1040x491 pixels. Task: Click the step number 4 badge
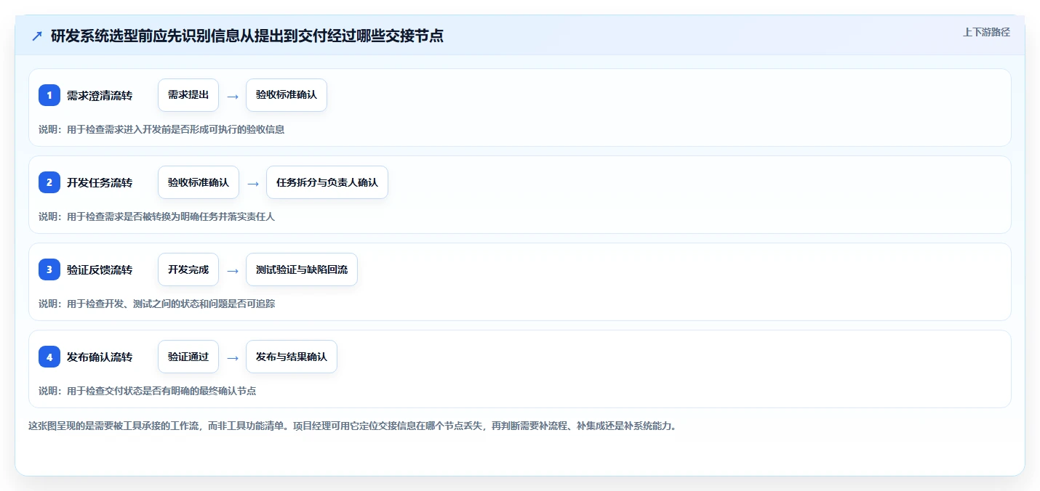(x=49, y=357)
